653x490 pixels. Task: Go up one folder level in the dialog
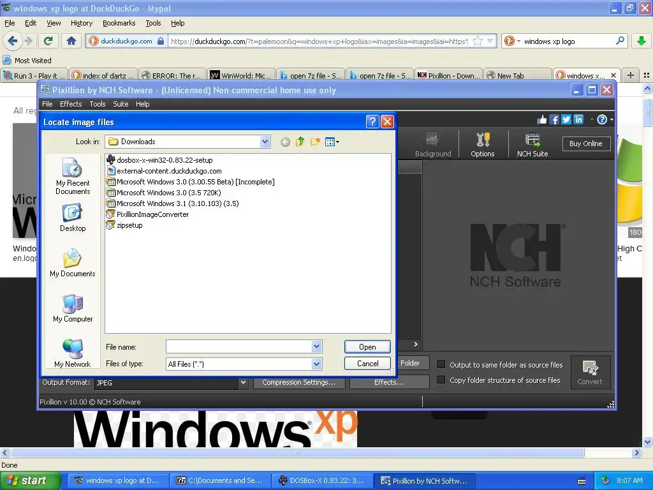[x=300, y=142]
